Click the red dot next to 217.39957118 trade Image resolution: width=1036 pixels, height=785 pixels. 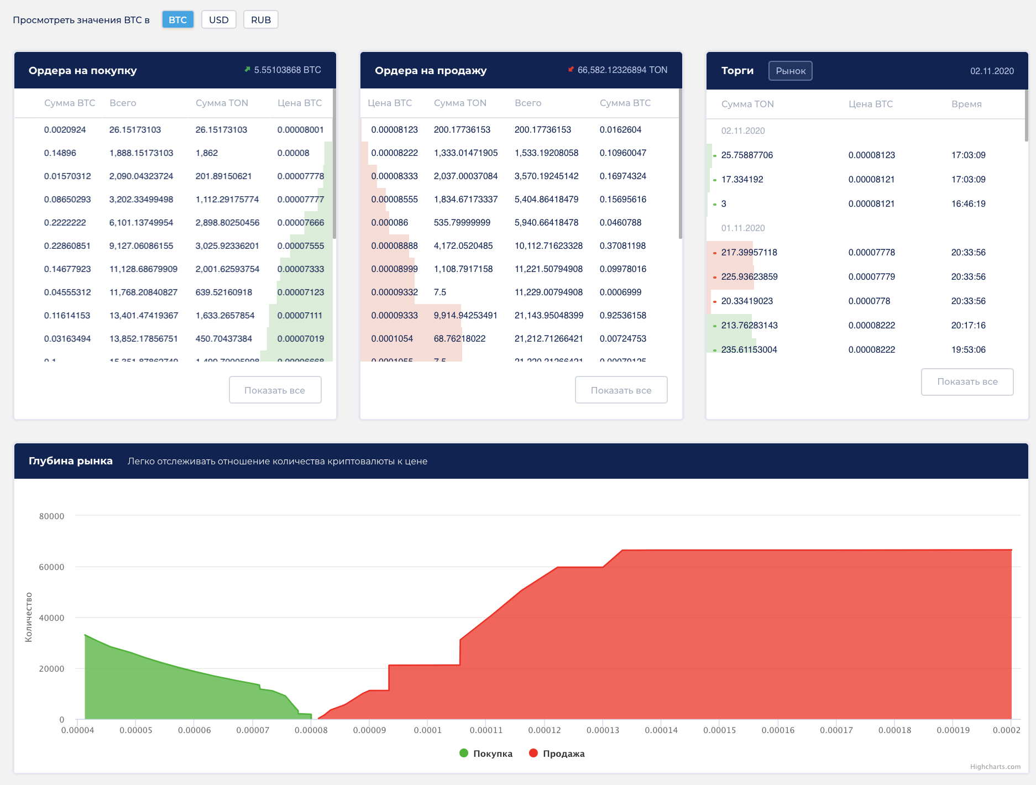click(x=715, y=253)
